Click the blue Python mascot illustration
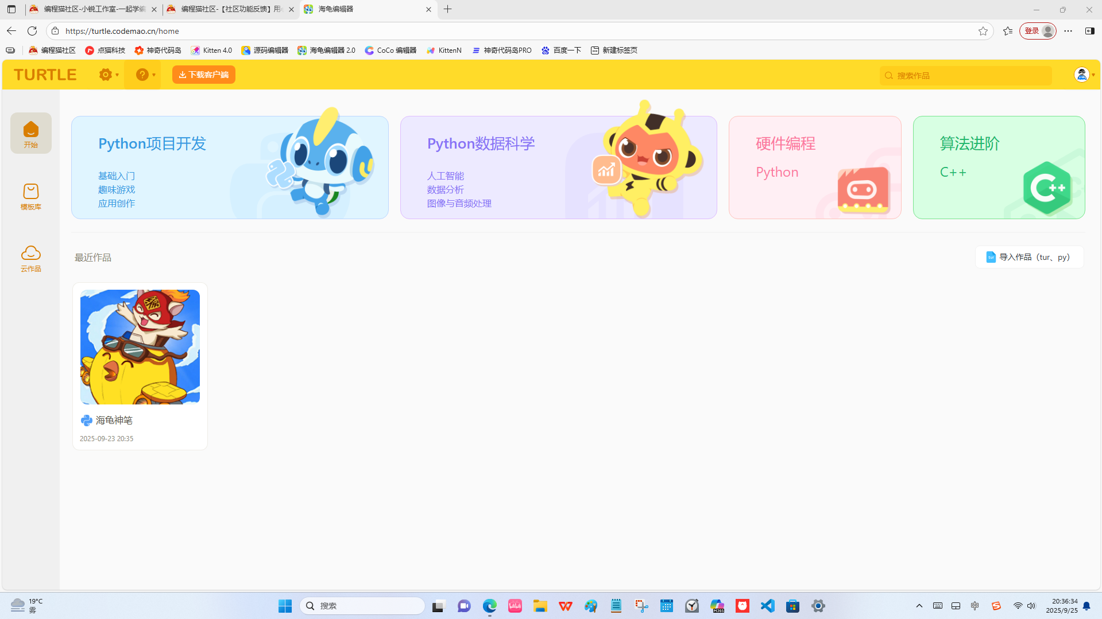 point(320,162)
